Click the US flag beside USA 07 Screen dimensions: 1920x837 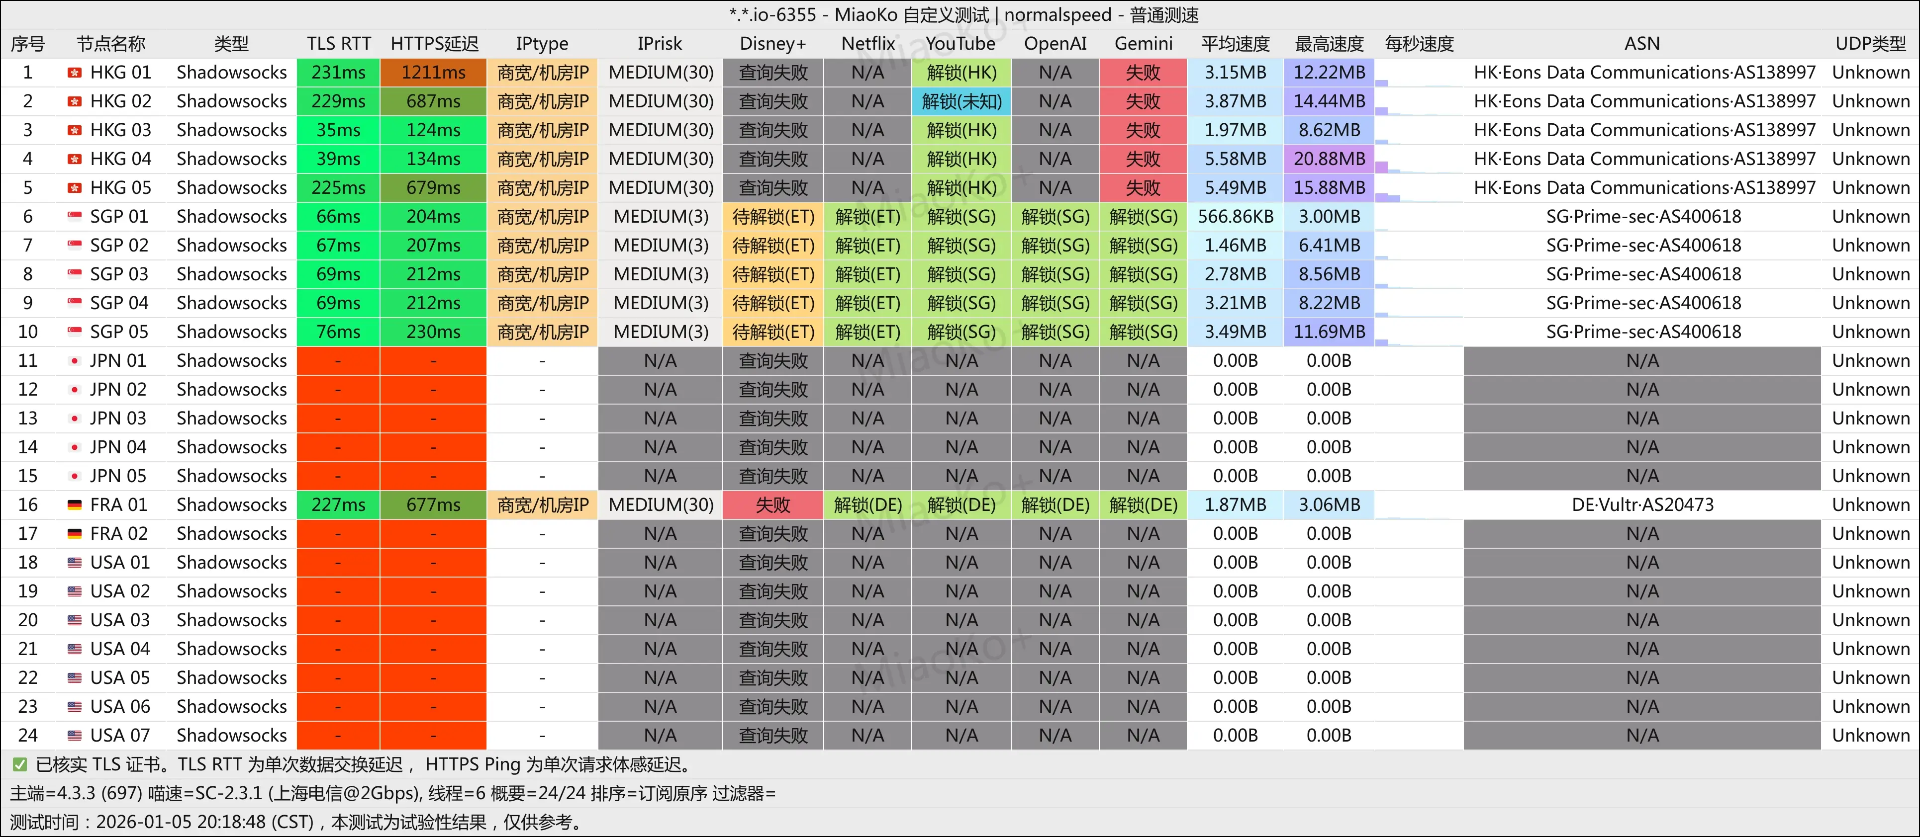click(75, 736)
